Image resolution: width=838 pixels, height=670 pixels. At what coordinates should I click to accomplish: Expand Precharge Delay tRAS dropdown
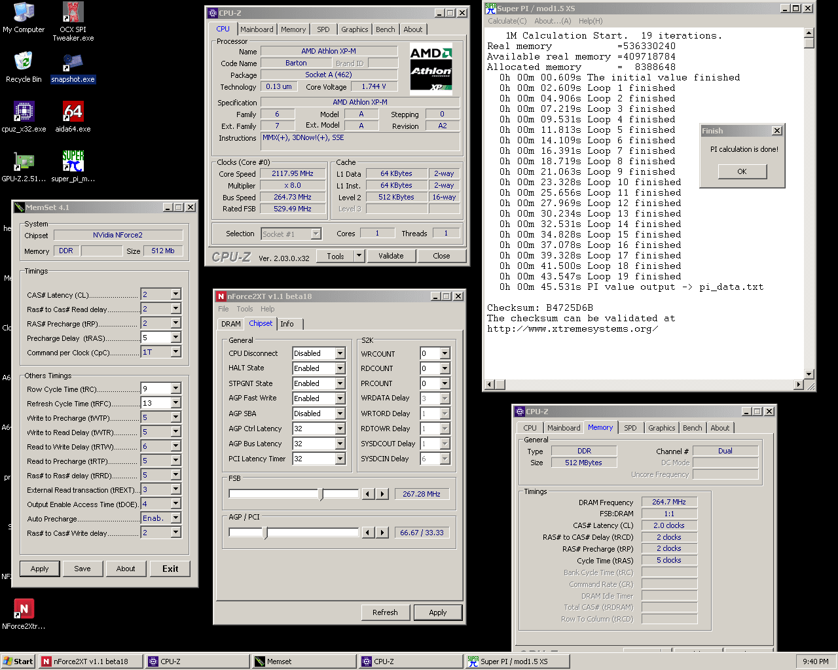point(175,338)
